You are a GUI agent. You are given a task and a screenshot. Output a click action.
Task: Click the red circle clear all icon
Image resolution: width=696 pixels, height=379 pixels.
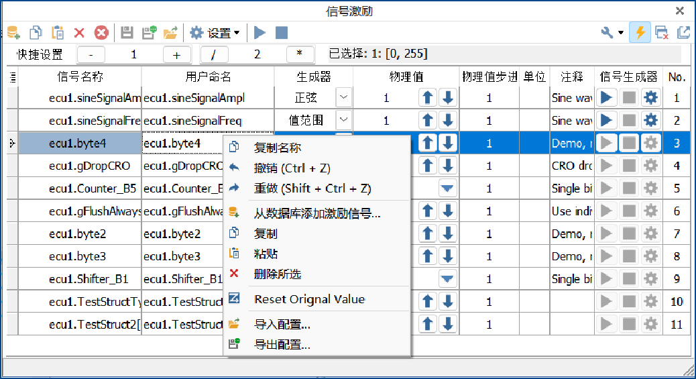[x=102, y=33]
